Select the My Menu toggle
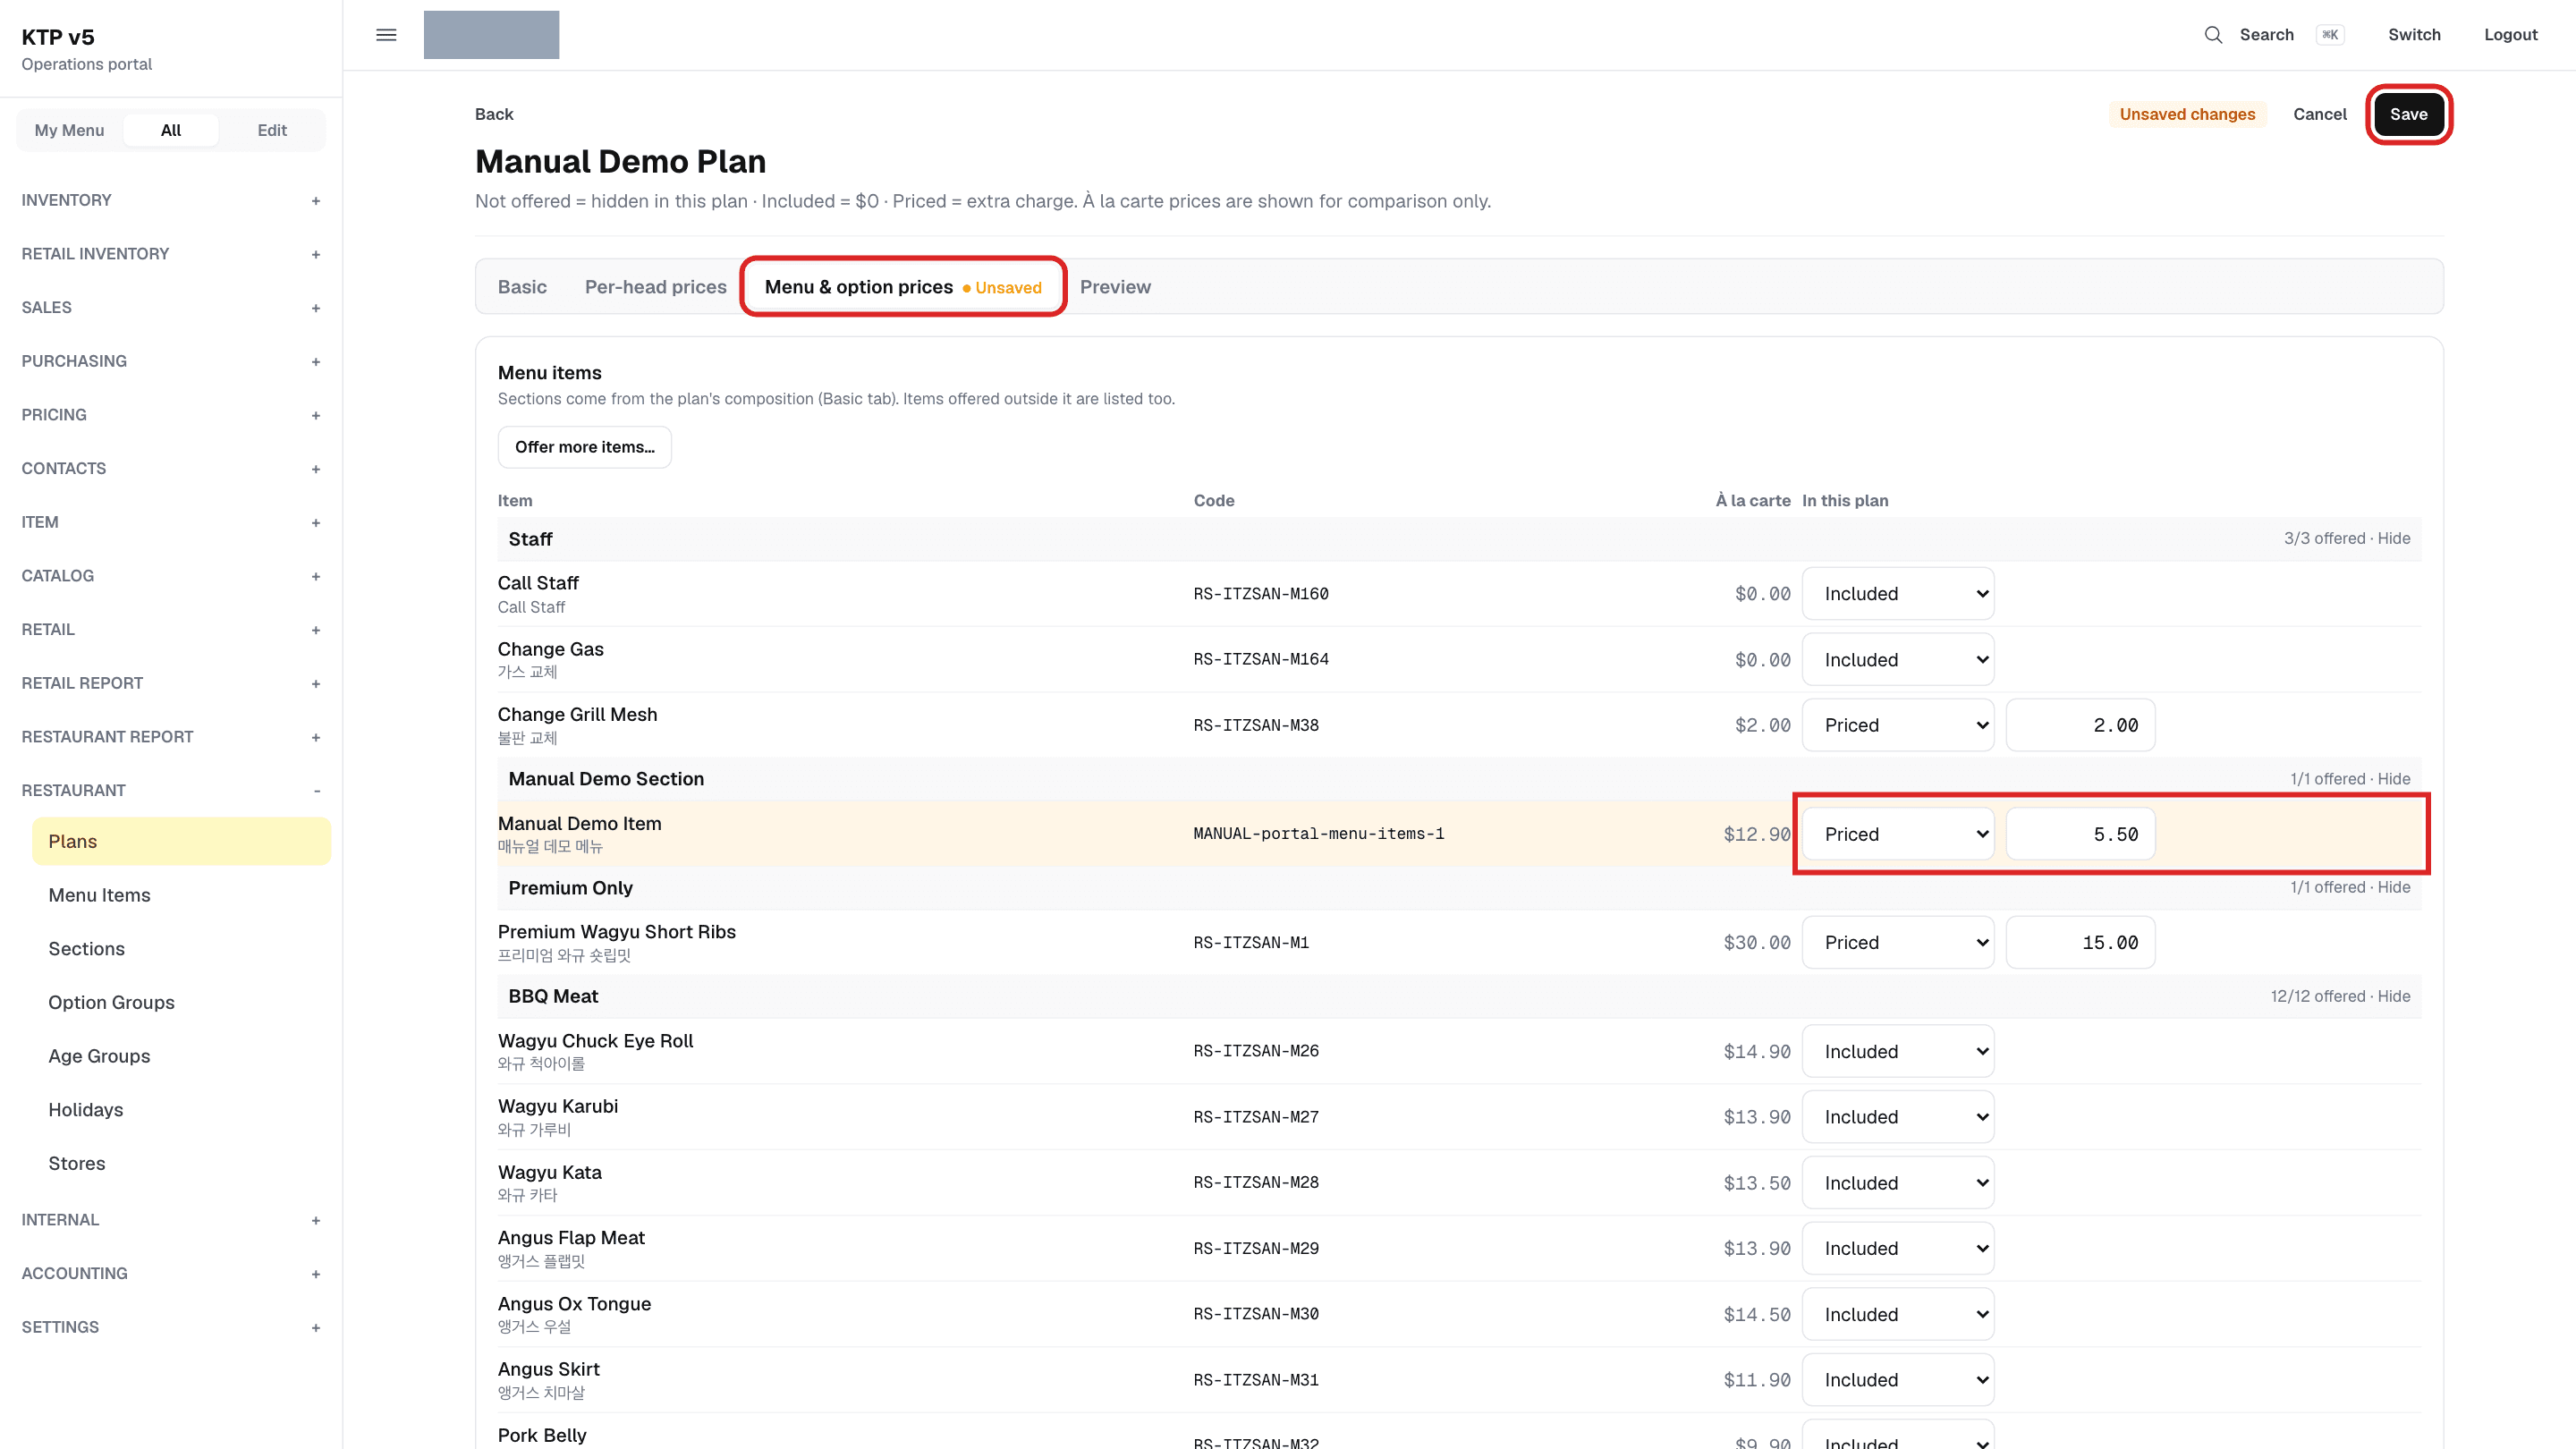The width and height of the screenshot is (2576, 1449). coord(69,130)
